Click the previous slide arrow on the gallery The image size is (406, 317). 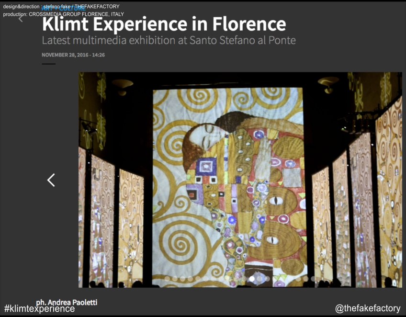click(x=51, y=180)
